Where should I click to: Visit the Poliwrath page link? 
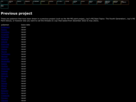click(5, 37)
